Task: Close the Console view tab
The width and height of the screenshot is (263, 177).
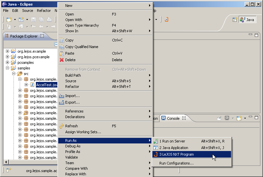Action: pyautogui.click(x=184, y=118)
